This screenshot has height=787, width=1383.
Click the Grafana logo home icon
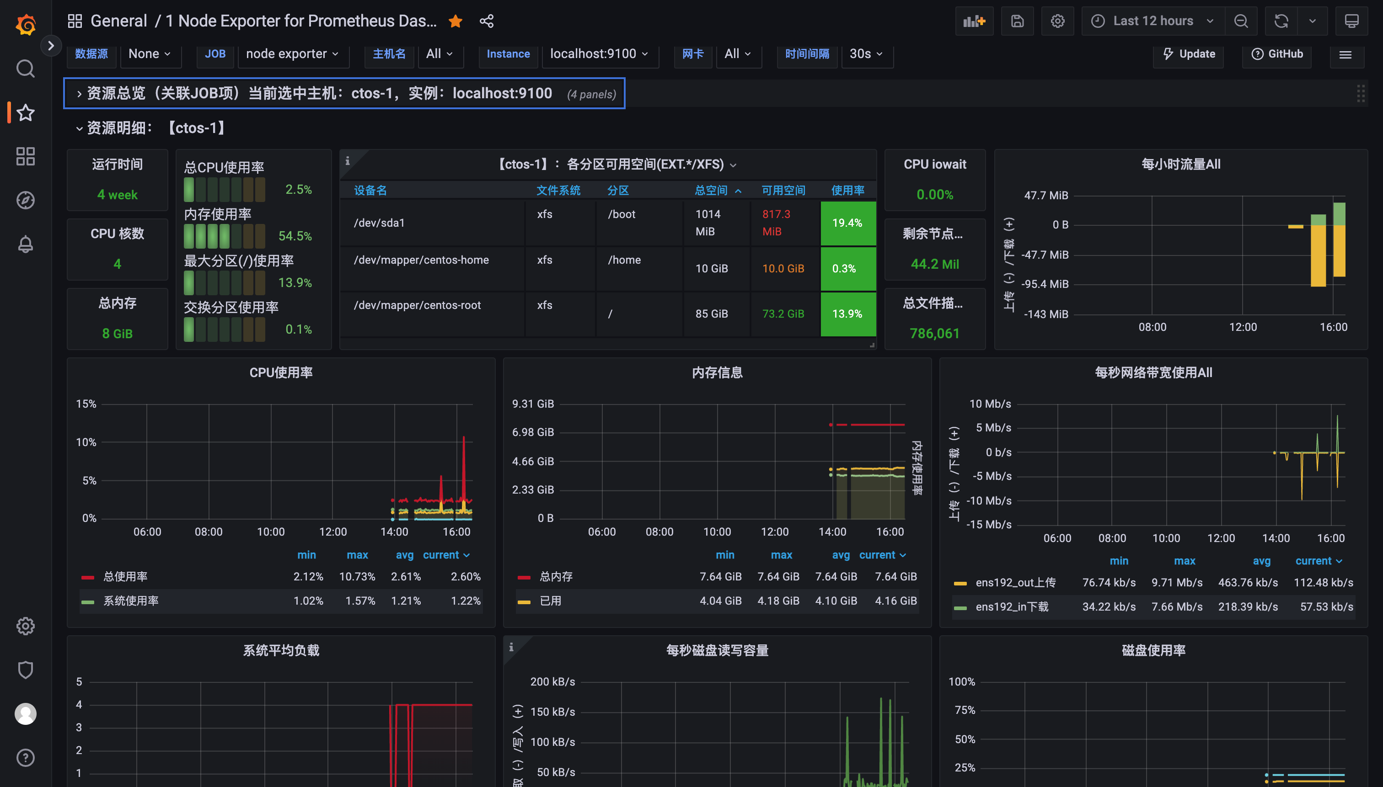[x=26, y=24]
